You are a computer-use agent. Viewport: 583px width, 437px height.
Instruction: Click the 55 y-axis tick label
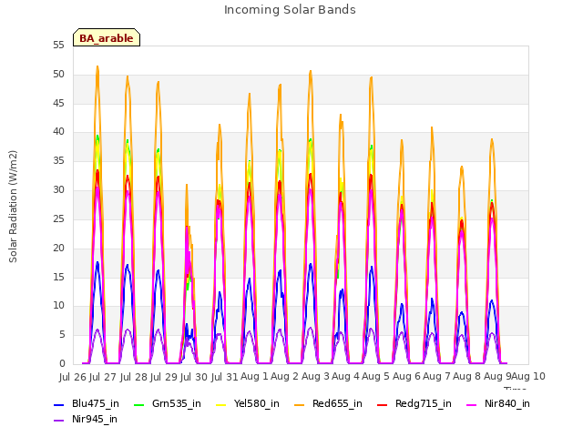(58, 45)
